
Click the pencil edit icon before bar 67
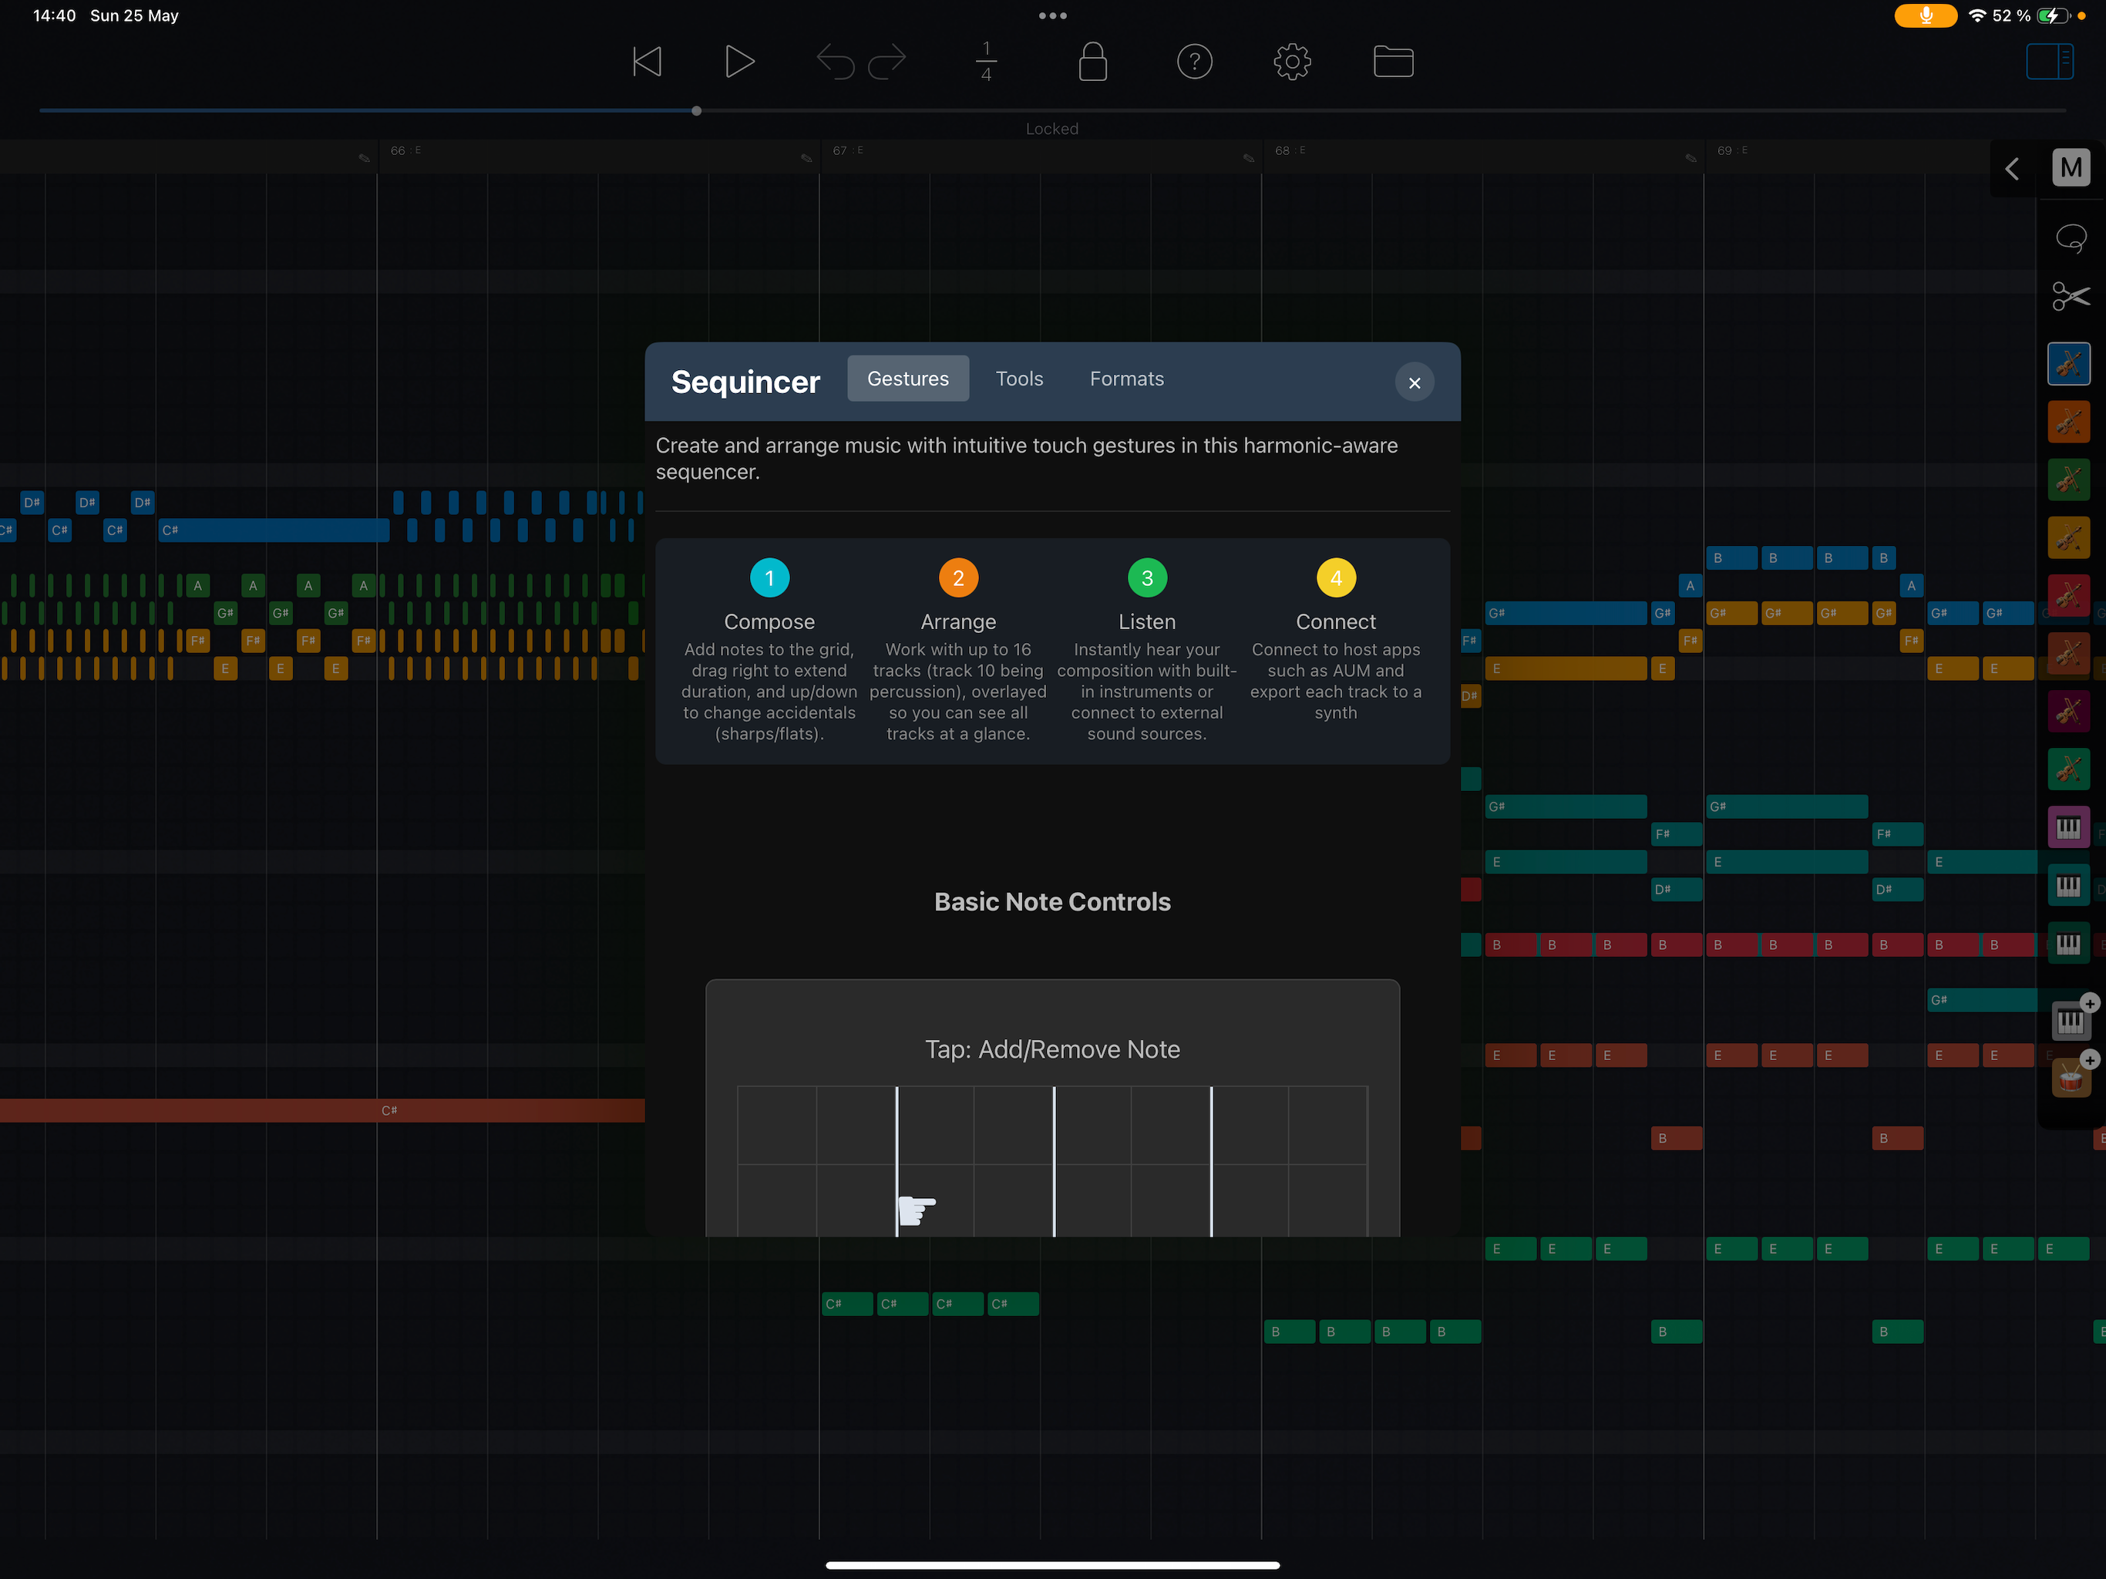pyautogui.click(x=806, y=158)
